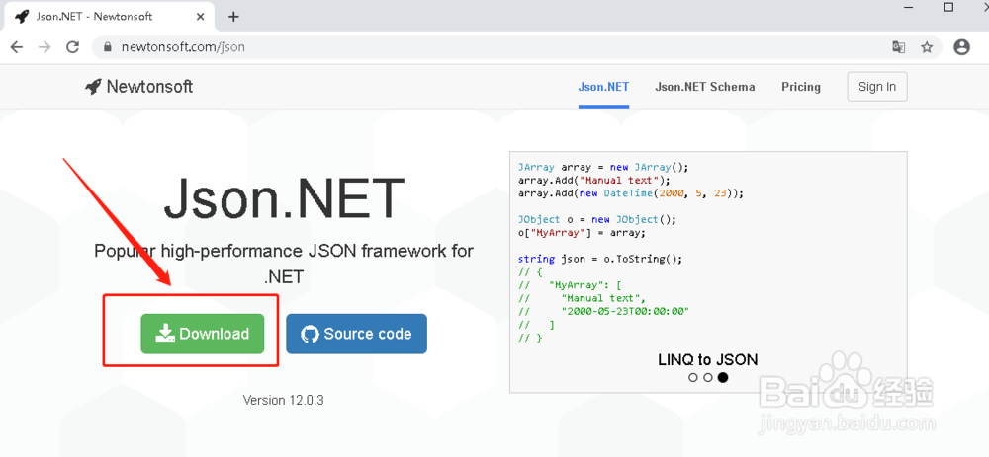Image resolution: width=989 pixels, height=457 pixels.
Task: Open the Source code GitHub button
Action: coord(356,334)
